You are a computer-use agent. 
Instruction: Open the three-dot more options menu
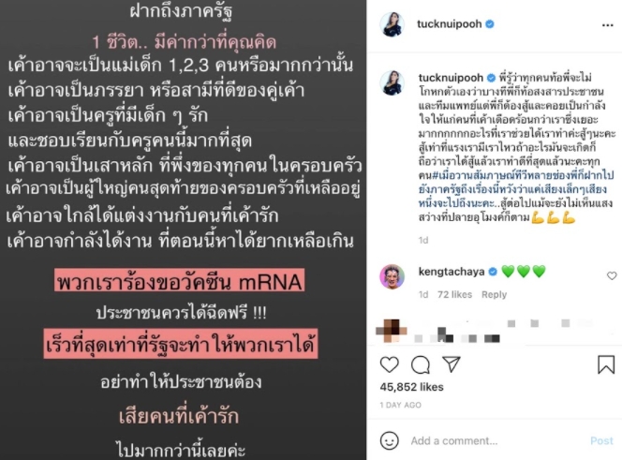click(x=607, y=25)
